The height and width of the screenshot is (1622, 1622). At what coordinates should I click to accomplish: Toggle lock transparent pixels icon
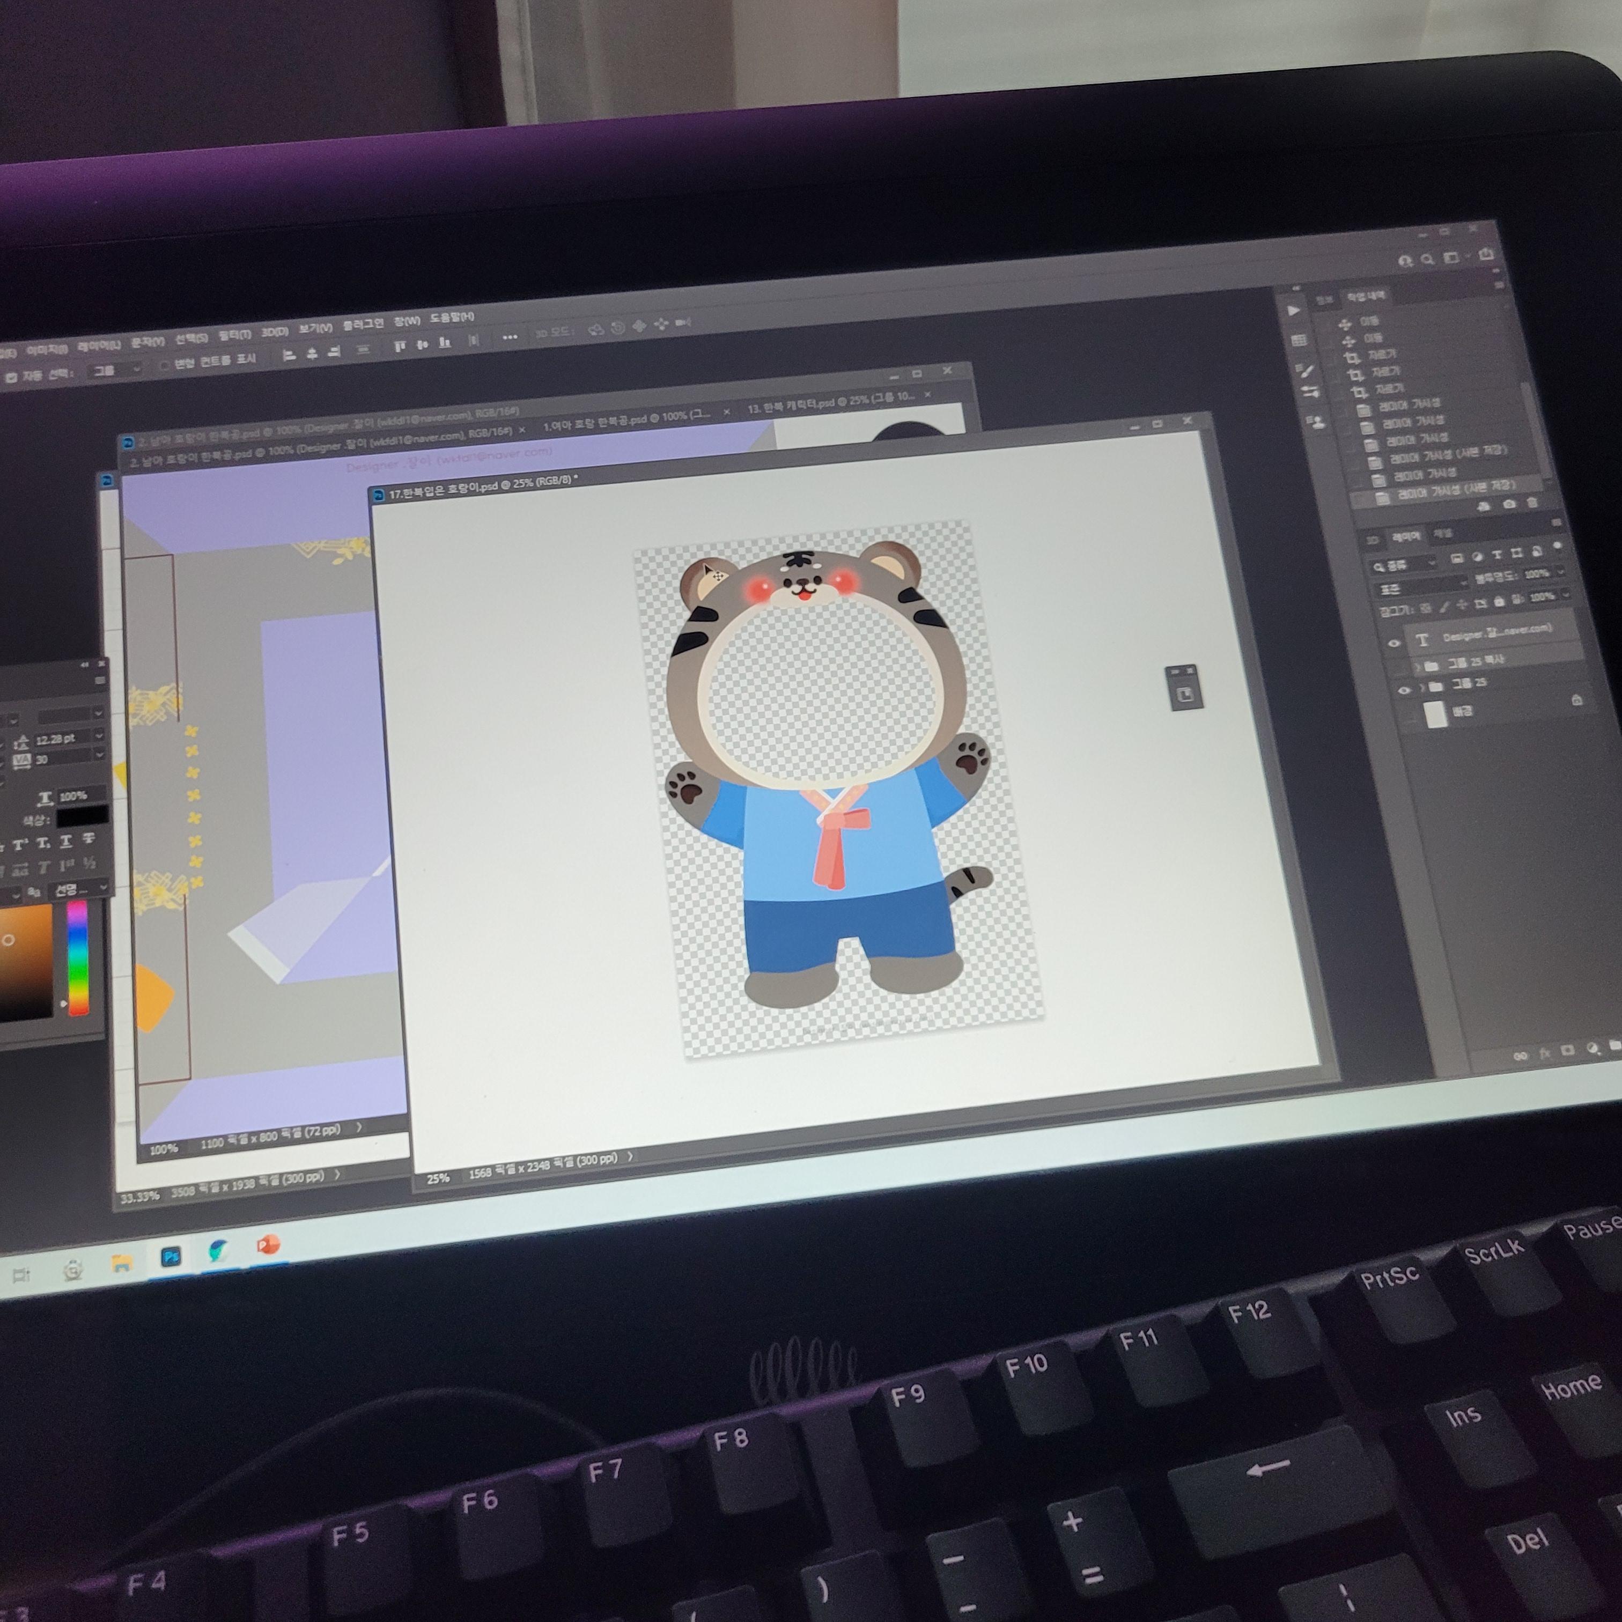pos(1426,609)
